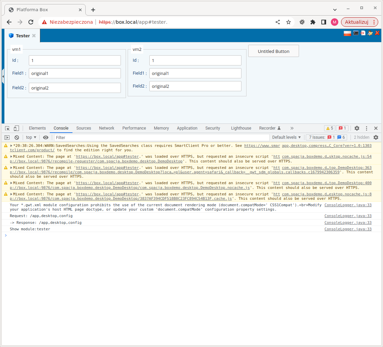Click the user edit icon in app header
Viewport: 383px width, 347px height.
[370, 33]
